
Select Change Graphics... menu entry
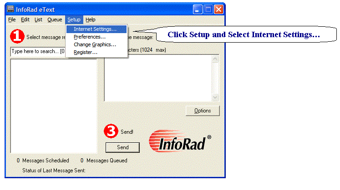(96, 45)
